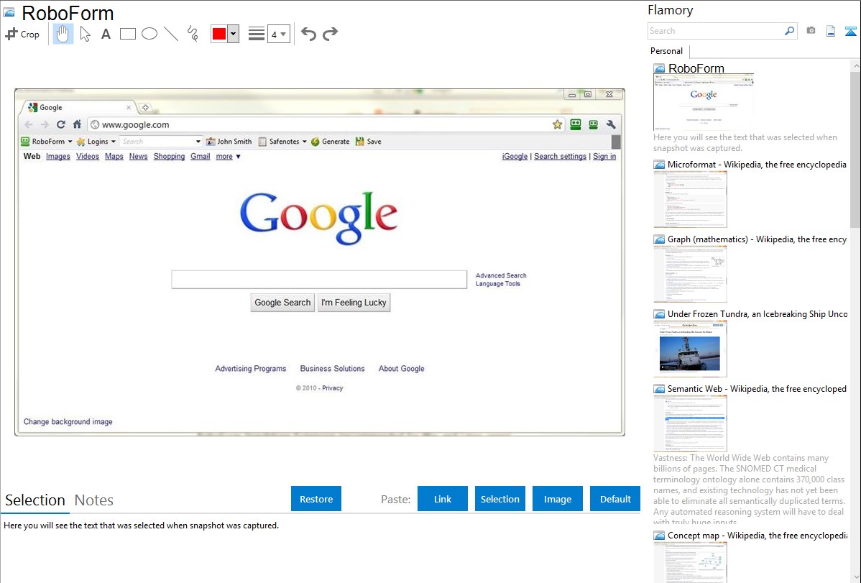Screen dimensions: 861x583
Task: Click the bookmark star in snapshot address bar
Action: point(557,125)
